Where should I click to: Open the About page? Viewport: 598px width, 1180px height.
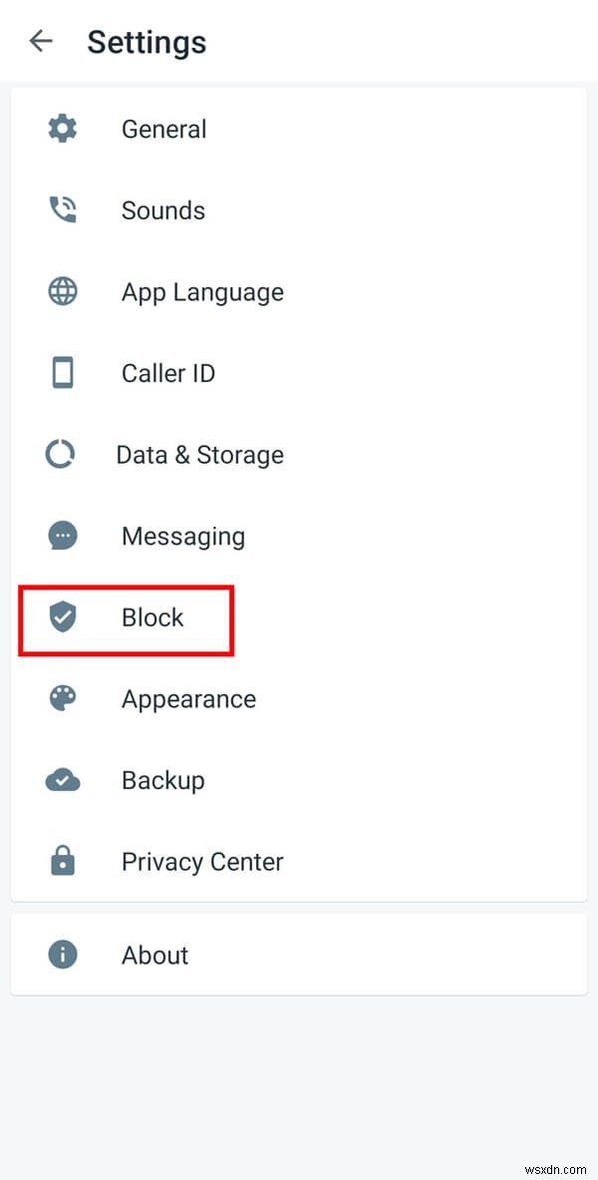[x=154, y=955]
